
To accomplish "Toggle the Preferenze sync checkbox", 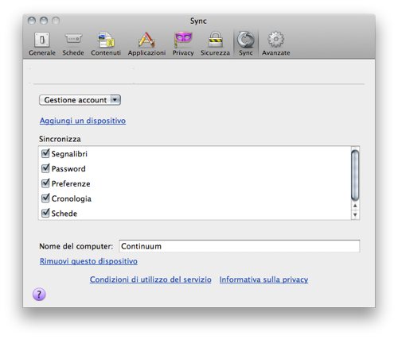I will [45, 183].
